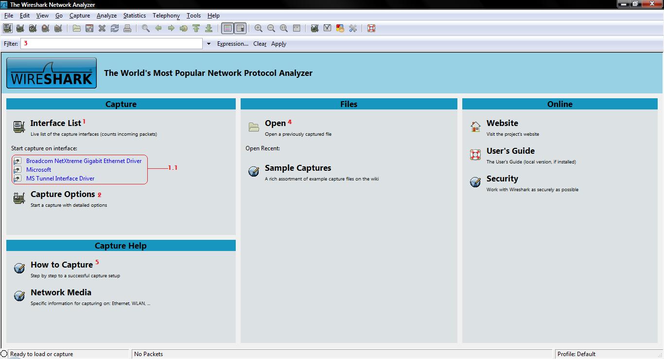Open the Analyze menu

point(106,16)
